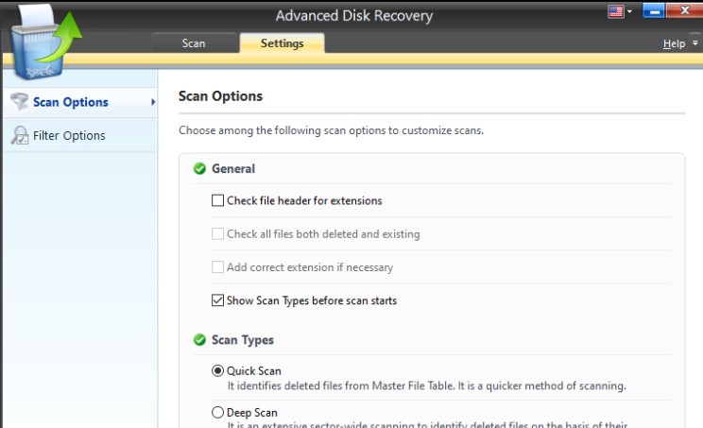Click the US flag language icon
The width and height of the screenshot is (703, 428).
tap(615, 11)
